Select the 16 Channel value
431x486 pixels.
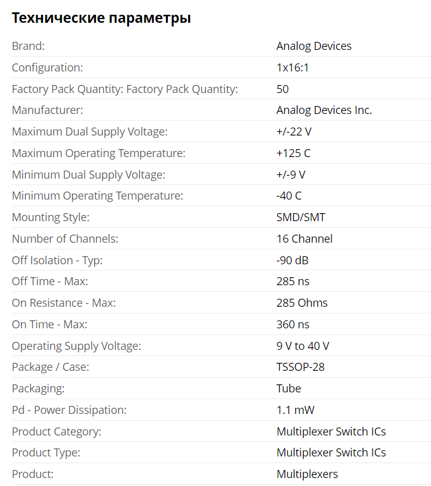304,239
